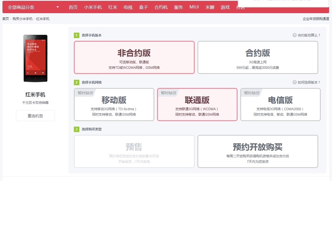Click the question mark icon beside 如何选择版本
The height and width of the screenshot is (228, 332).
295,82
